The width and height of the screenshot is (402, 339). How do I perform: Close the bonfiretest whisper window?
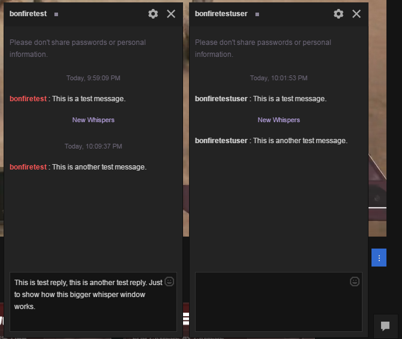pyautogui.click(x=171, y=14)
